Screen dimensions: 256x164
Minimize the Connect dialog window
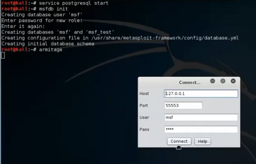tap(213, 81)
